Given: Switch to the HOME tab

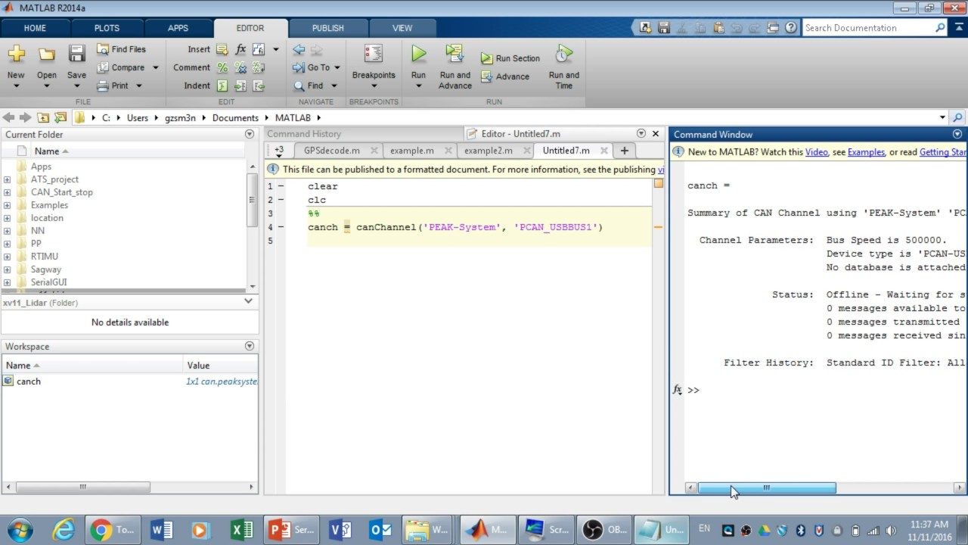Looking at the screenshot, I should [x=35, y=28].
